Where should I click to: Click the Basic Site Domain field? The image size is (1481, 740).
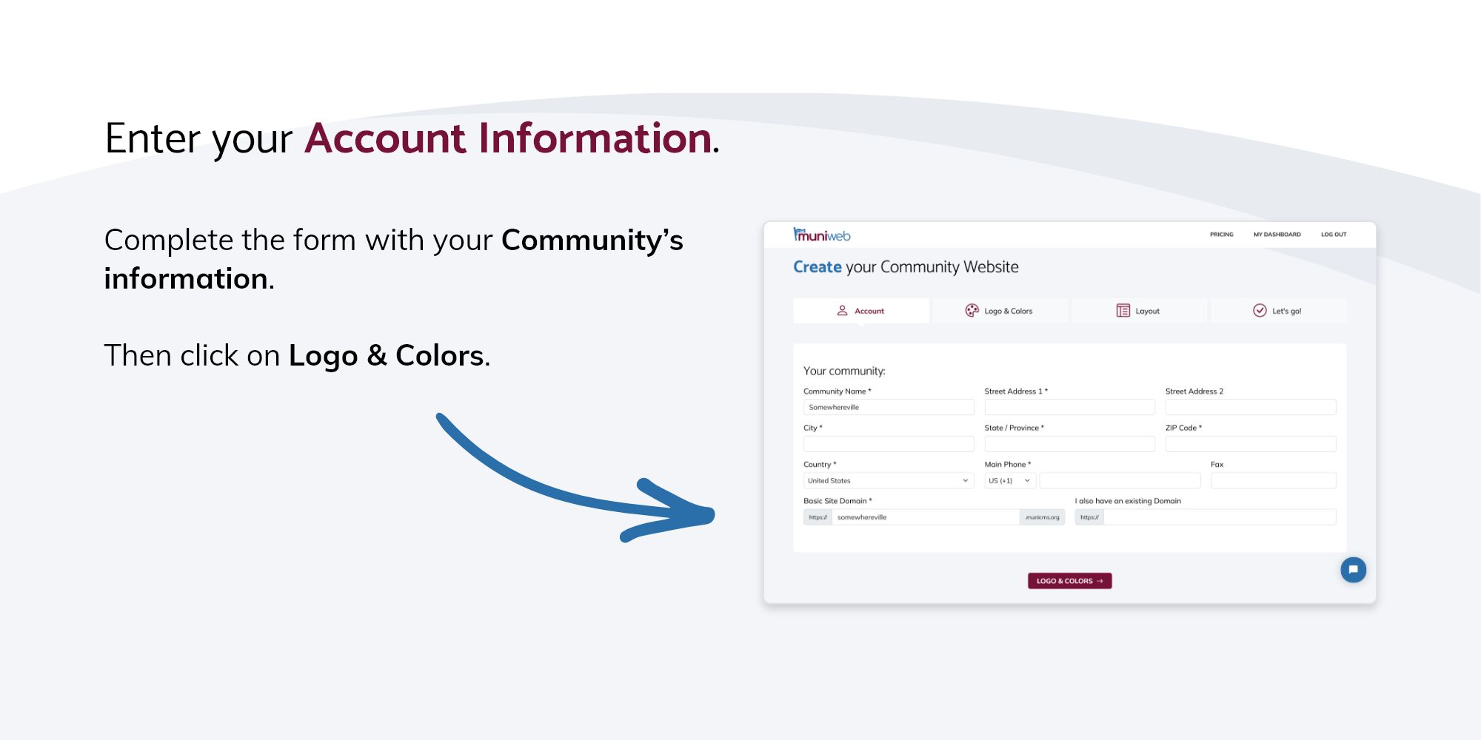point(926,517)
